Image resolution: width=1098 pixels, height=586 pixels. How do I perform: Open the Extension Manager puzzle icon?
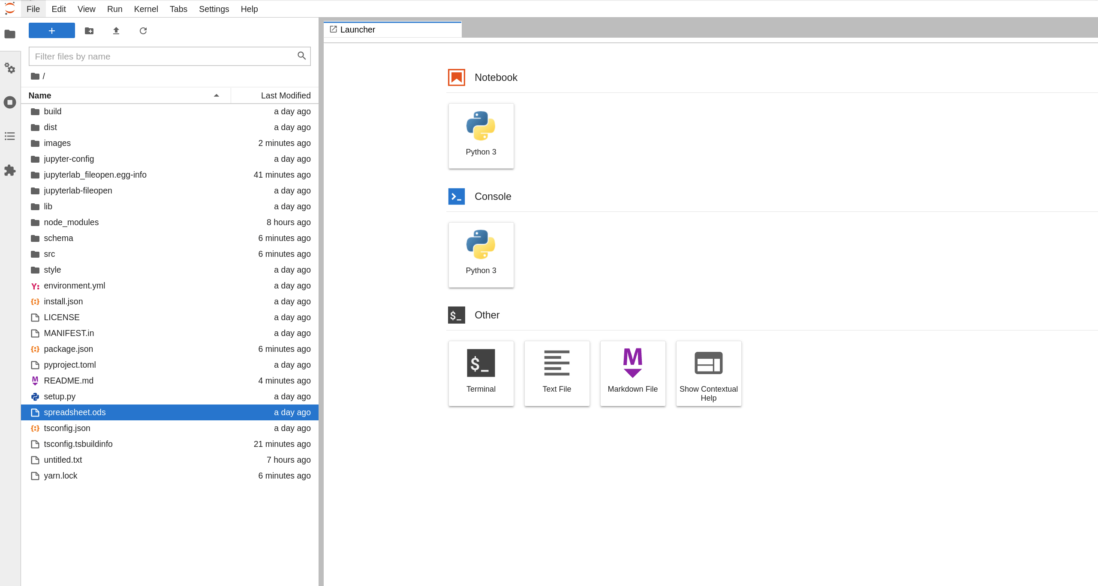click(x=10, y=170)
